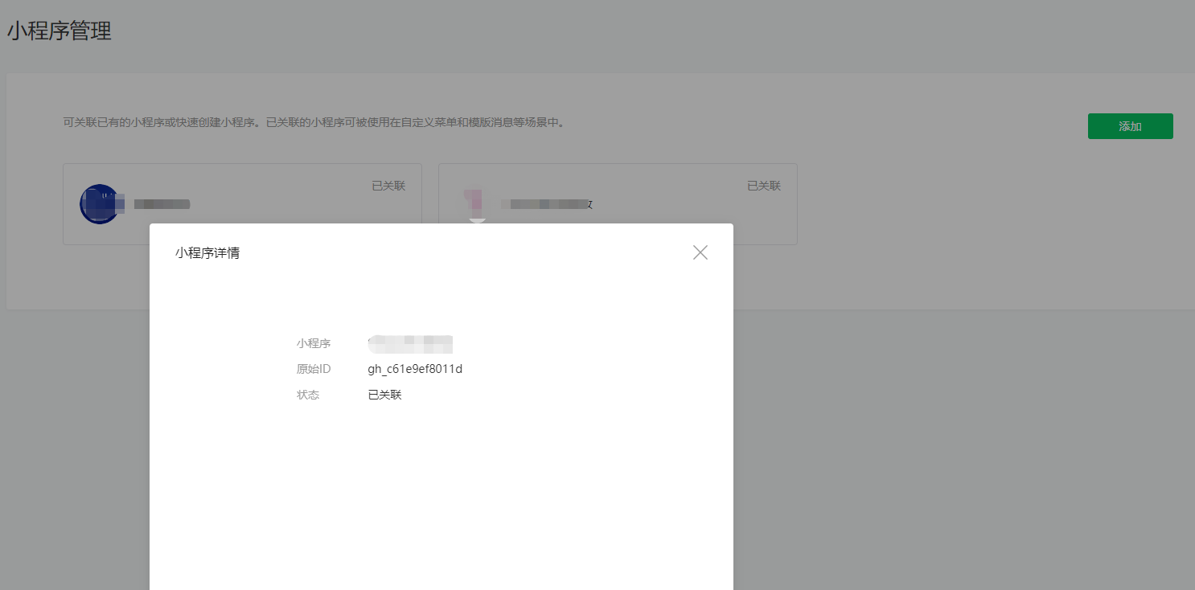
Task: Click the blurred mini program name in dialog
Action: pos(411,344)
